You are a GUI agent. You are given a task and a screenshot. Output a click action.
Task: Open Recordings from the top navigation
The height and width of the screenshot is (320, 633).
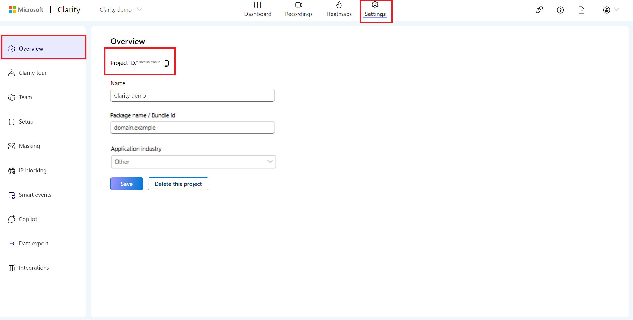tap(298, 9)
